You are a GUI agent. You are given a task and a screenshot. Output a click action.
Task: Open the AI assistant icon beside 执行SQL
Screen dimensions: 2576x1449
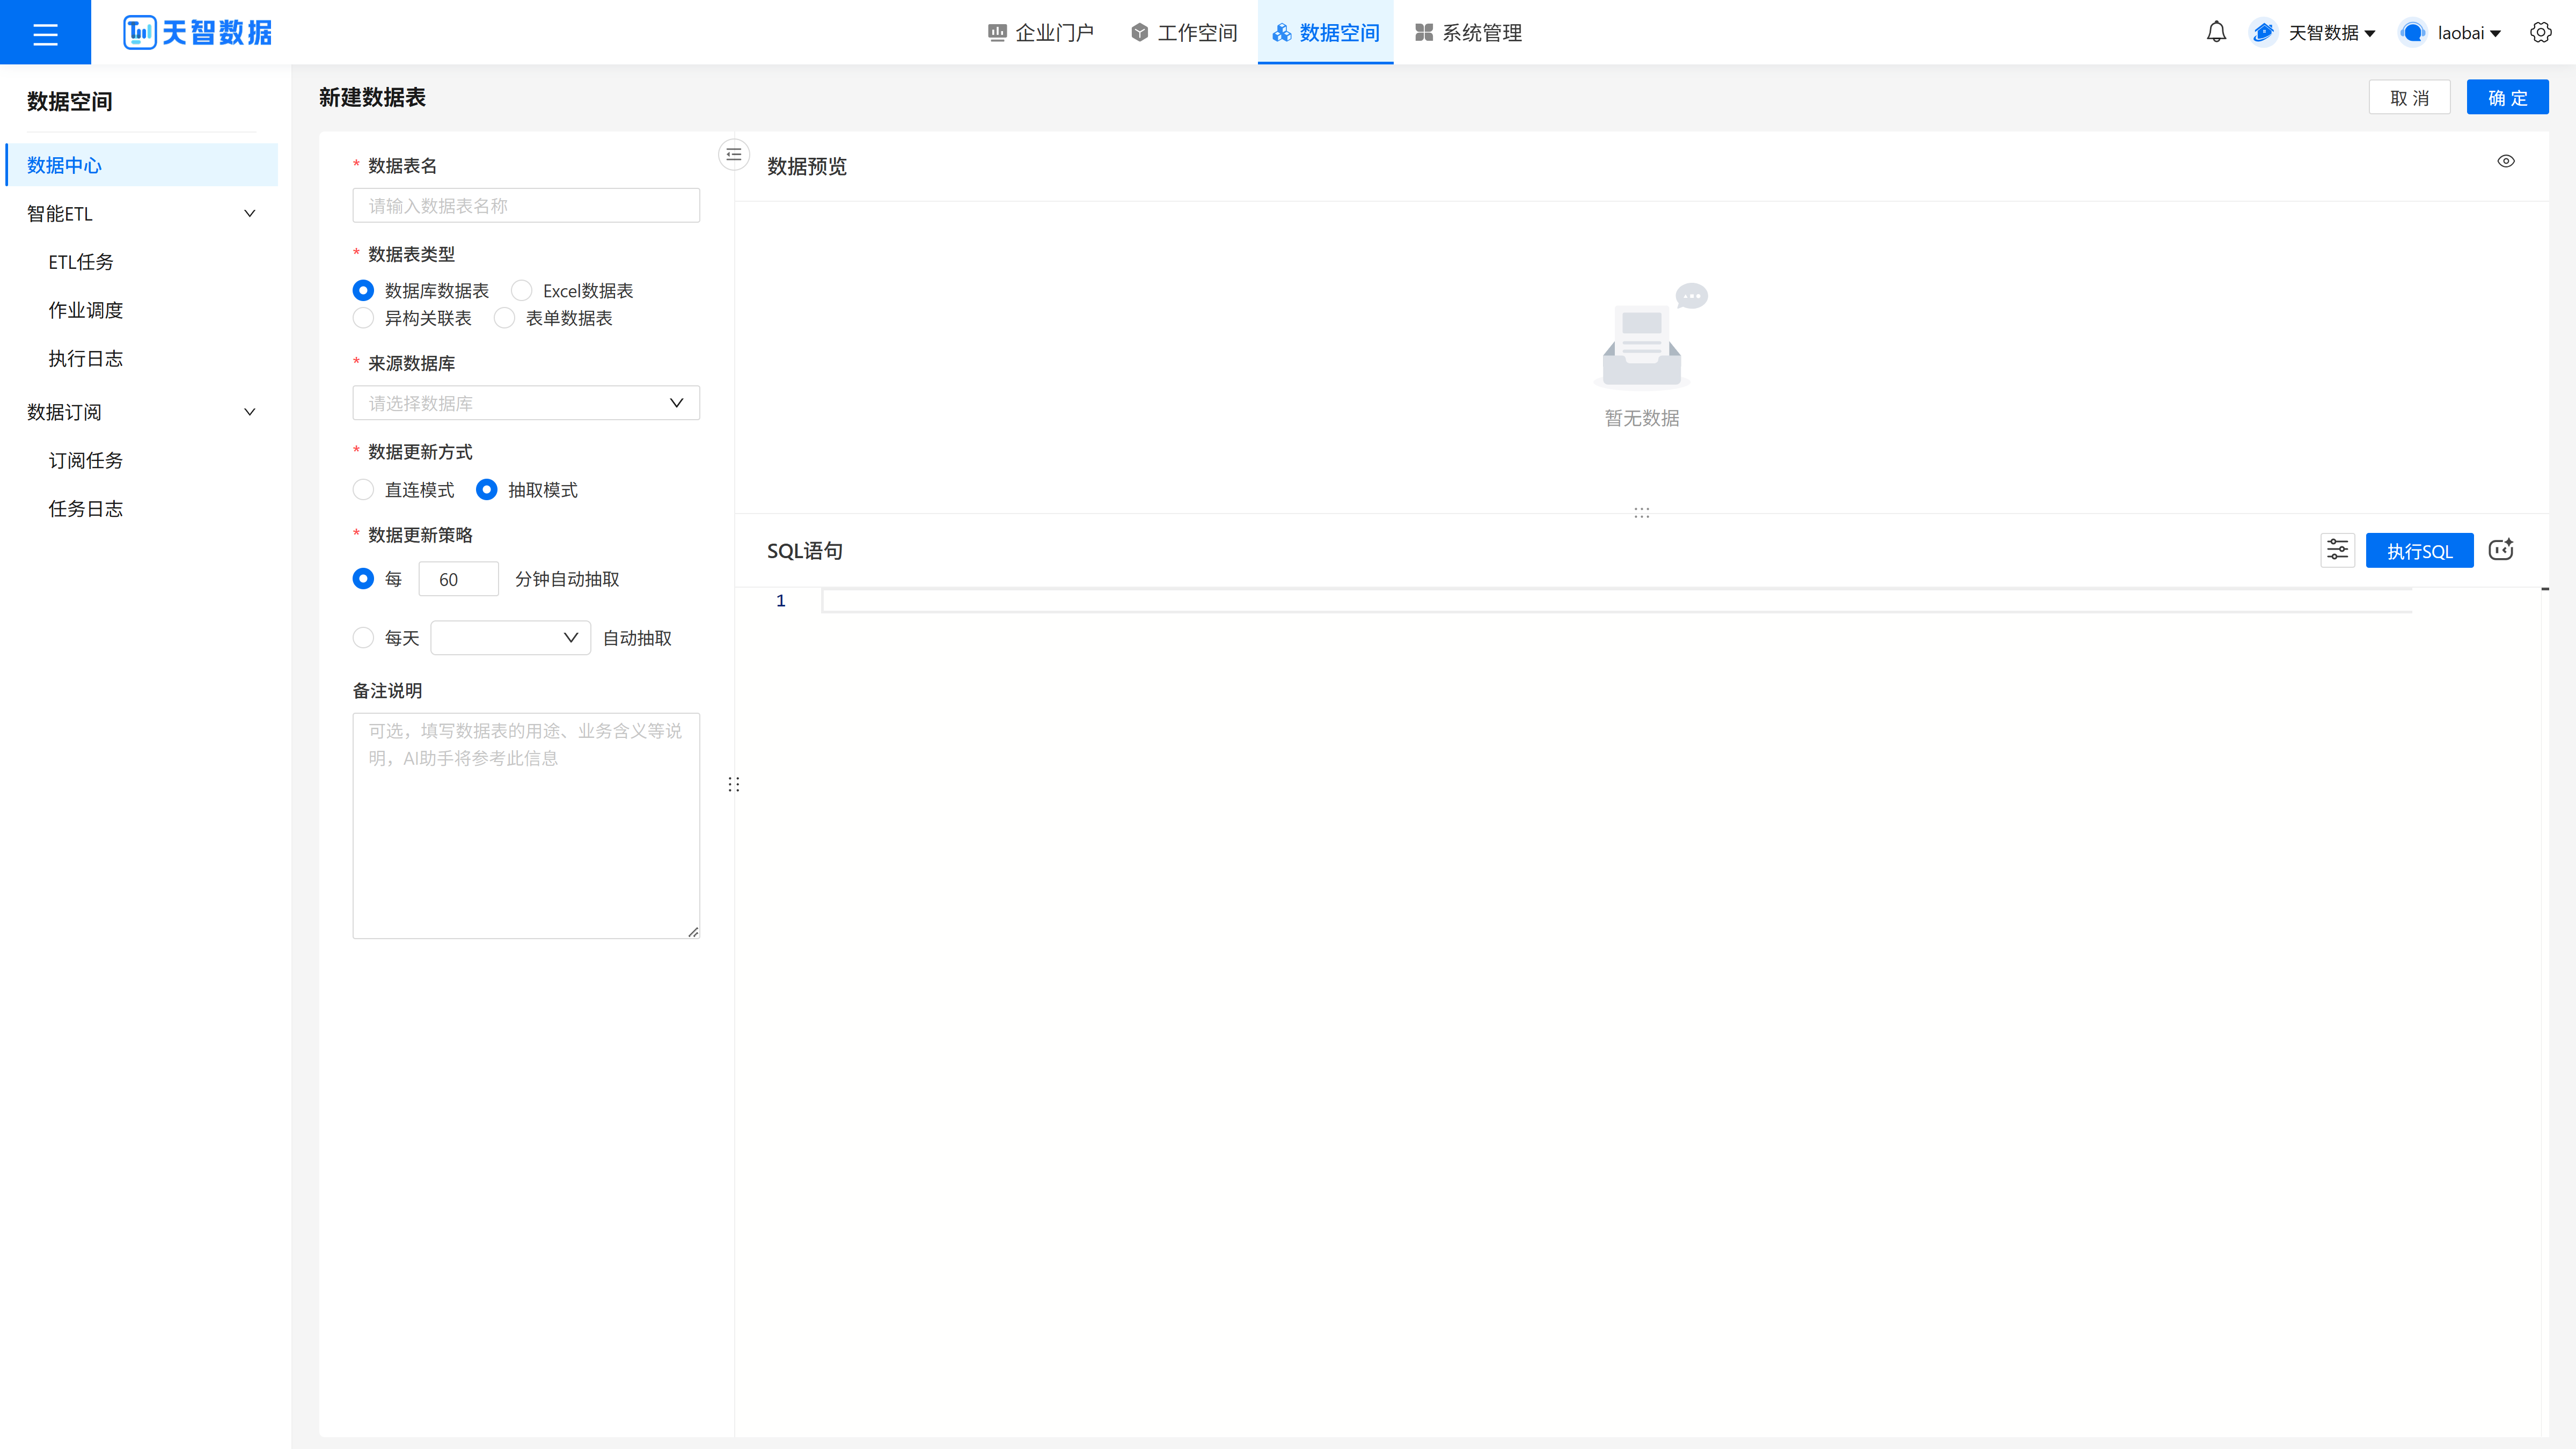[x=2500, y=550]
